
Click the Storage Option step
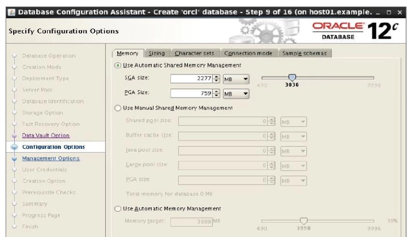pos(42,113)
